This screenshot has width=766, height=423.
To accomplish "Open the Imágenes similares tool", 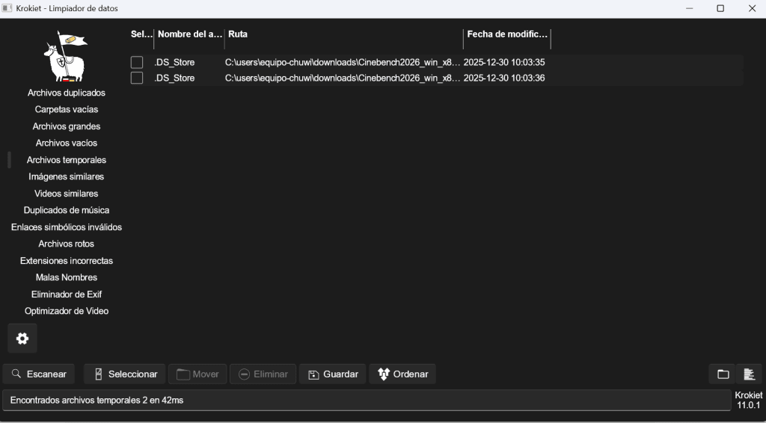I will [x=67, y=176].
